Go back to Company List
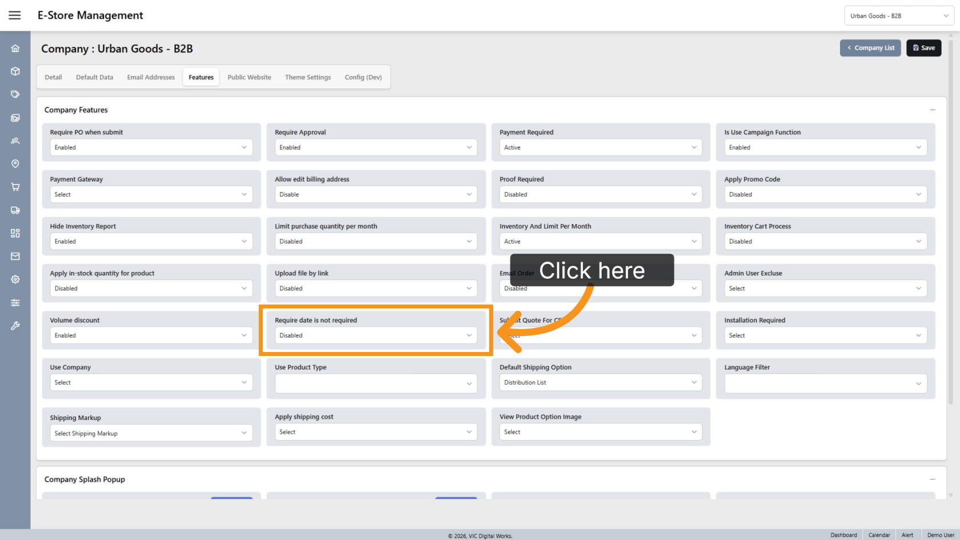Viewport: 960px width, 540px height. click(x=870, y=48)
